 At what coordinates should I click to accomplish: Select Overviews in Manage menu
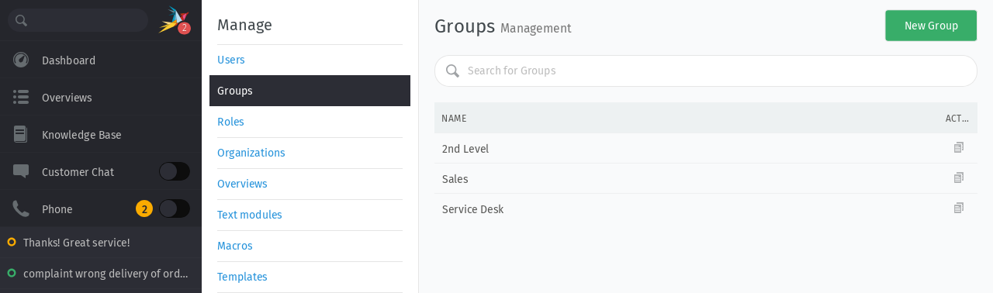point(310,184)
